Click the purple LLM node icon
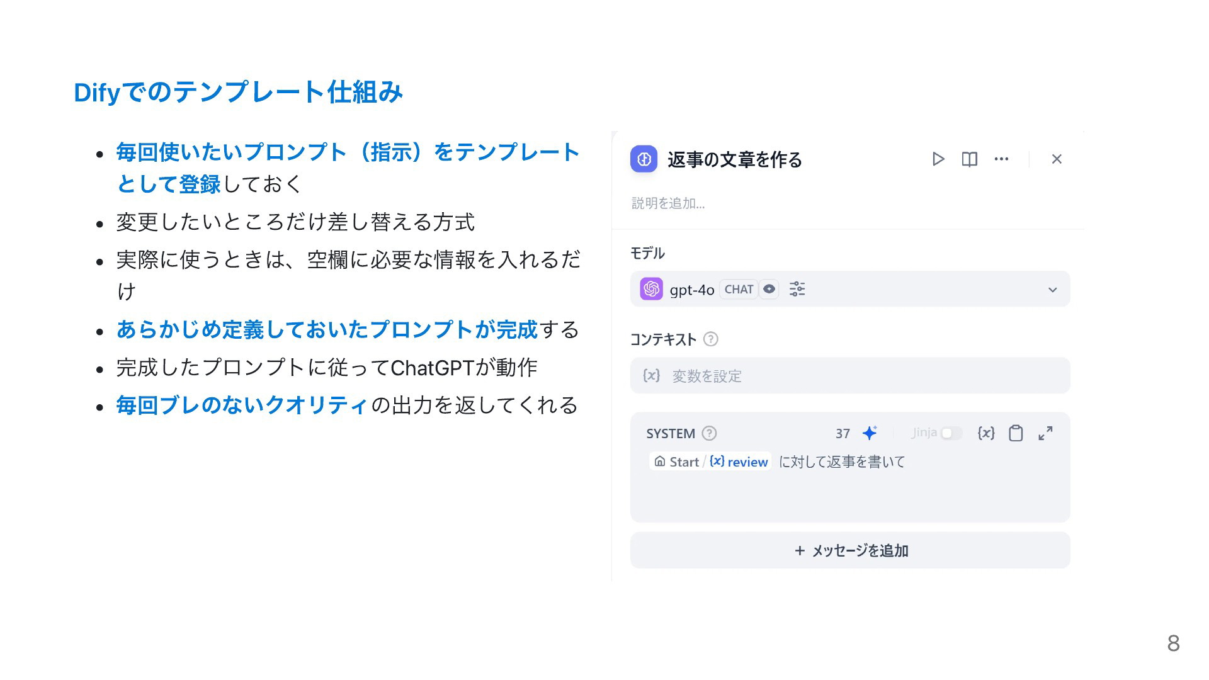 (644, 159)
